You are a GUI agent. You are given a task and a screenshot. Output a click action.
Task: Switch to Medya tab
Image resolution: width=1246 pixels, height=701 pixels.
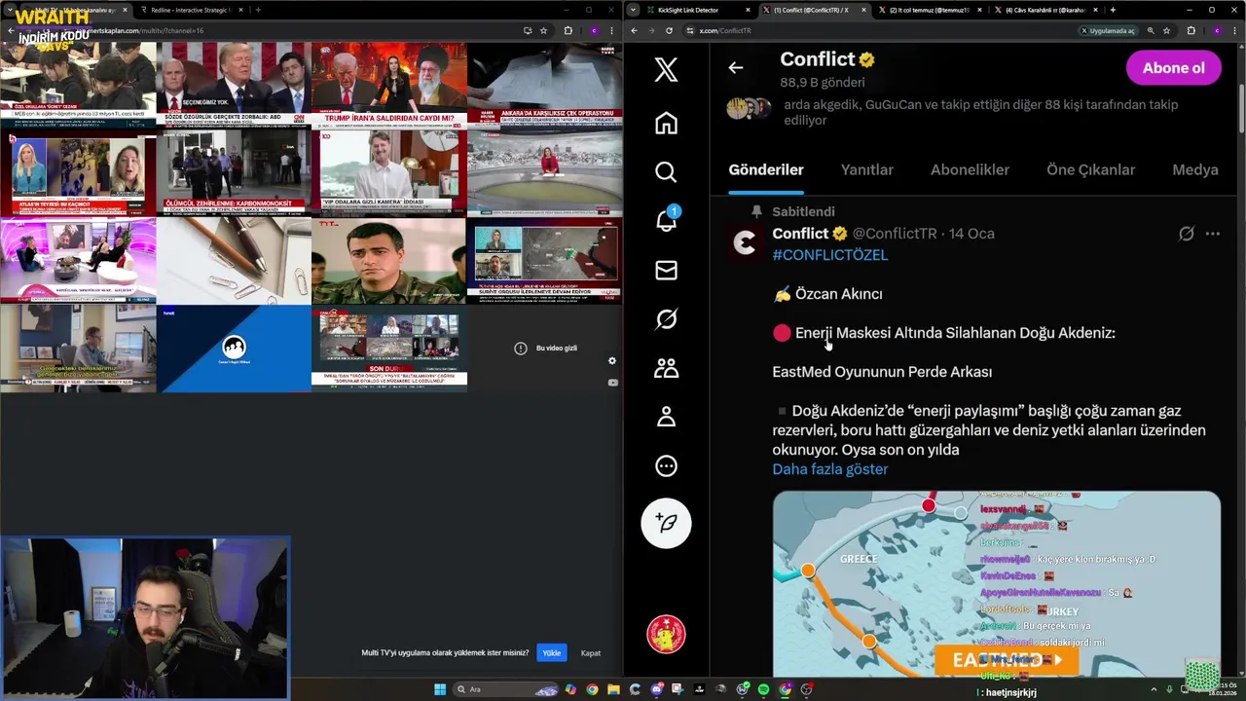[x=1195, y=169]
